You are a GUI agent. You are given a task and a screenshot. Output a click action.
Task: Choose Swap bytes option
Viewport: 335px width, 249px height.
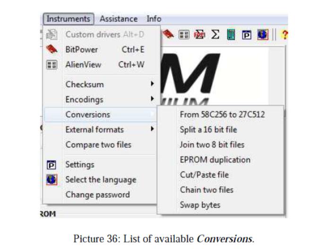200,205
